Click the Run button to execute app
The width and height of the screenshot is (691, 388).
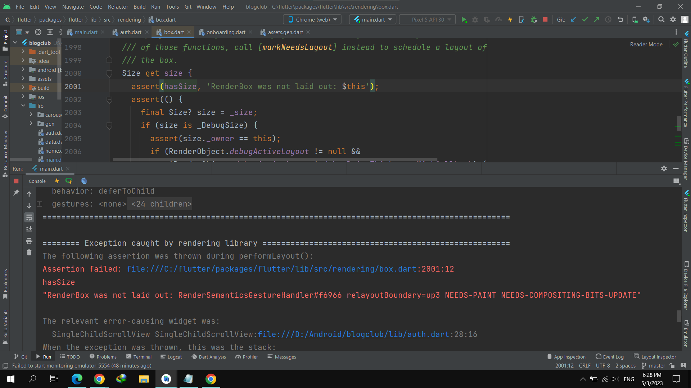tap(464, 19)
